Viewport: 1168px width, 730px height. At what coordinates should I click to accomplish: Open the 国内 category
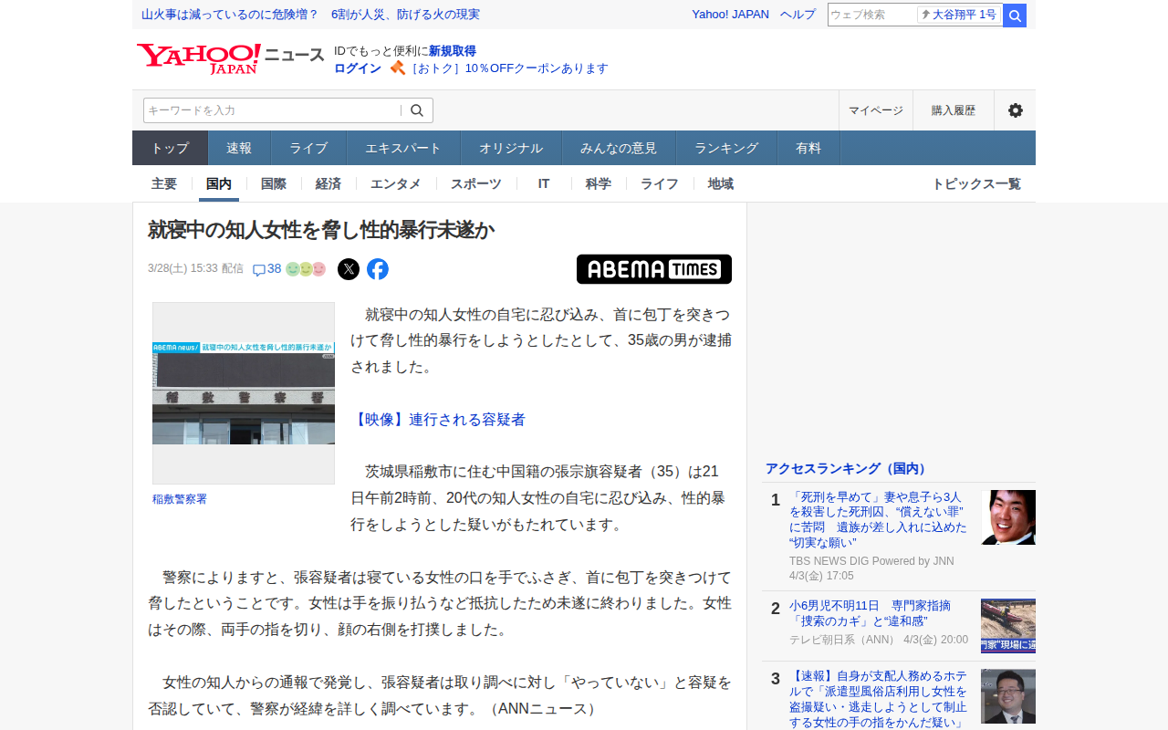219,183
